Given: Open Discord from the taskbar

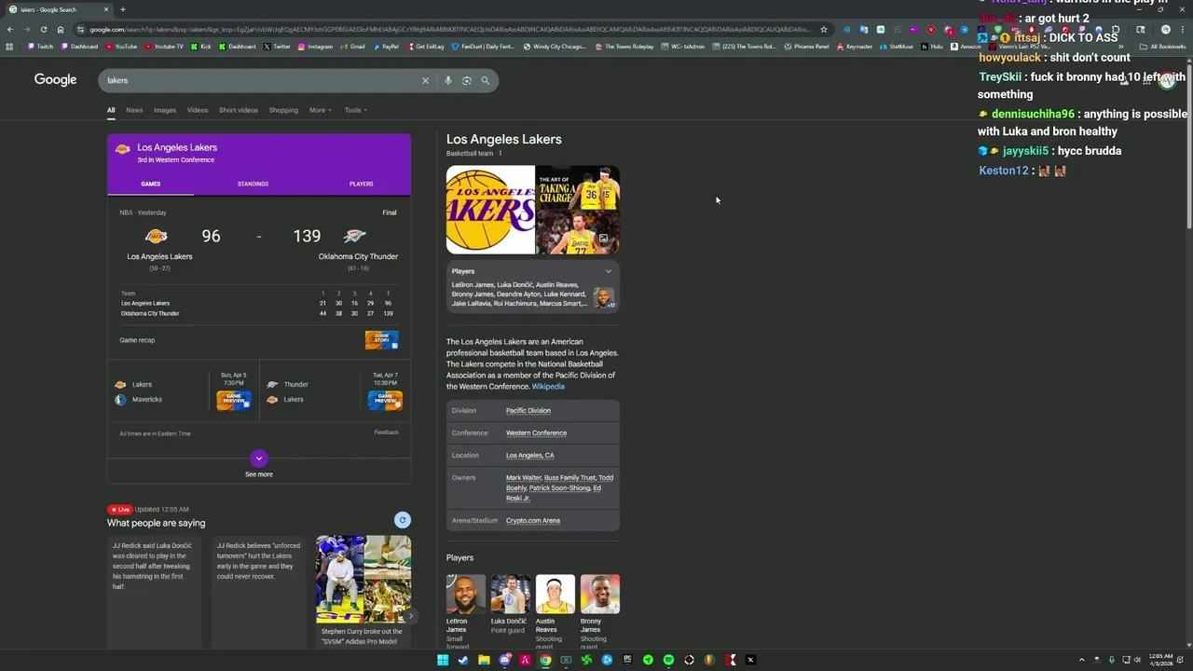Looking at the screenshot, I should click(x=504, y=660).
